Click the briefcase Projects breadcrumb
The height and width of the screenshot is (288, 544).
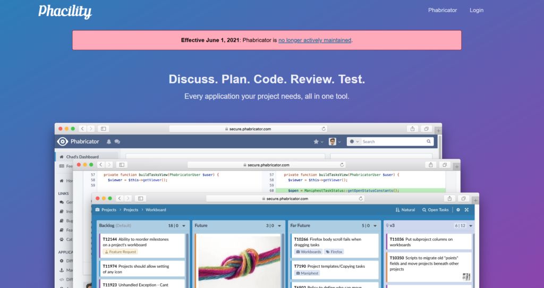106,209
